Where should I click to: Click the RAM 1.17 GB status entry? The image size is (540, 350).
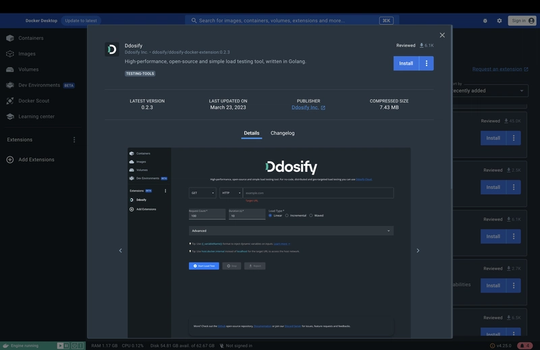[x=105, y=345]
